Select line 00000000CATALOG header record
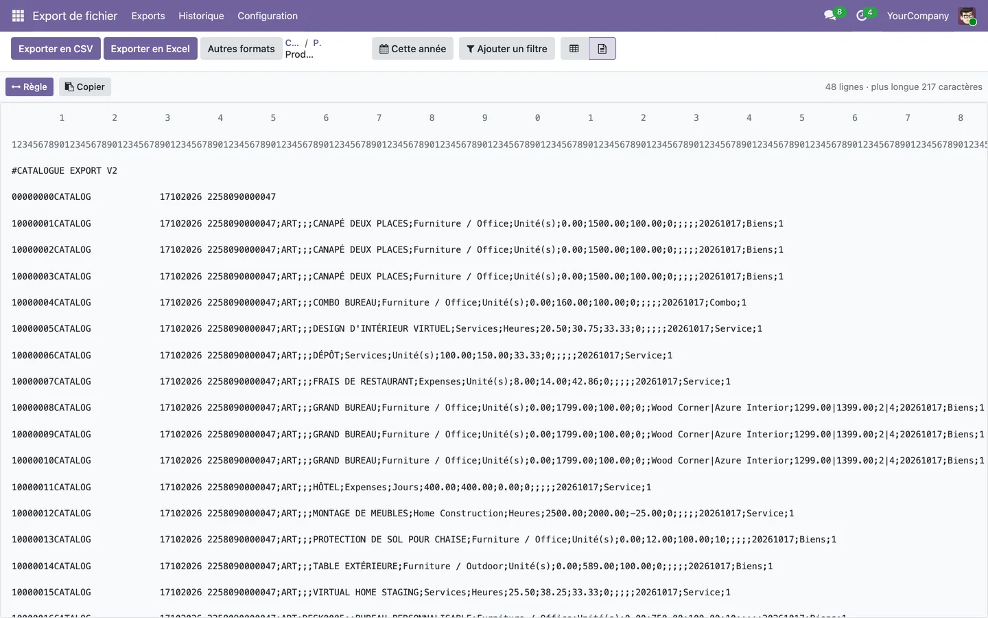This screenshot has width=988, height=618. (143, 197)
